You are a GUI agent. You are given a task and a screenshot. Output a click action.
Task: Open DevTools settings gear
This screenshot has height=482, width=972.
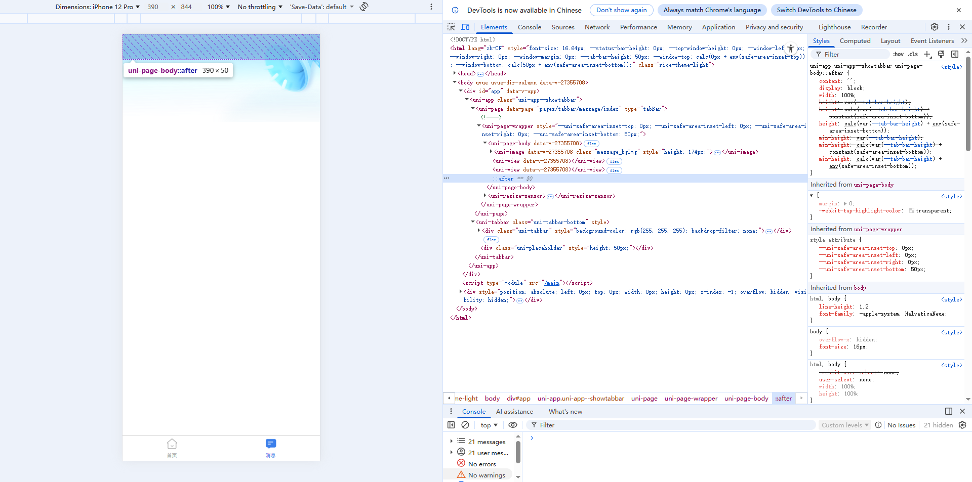coord(935,27)
